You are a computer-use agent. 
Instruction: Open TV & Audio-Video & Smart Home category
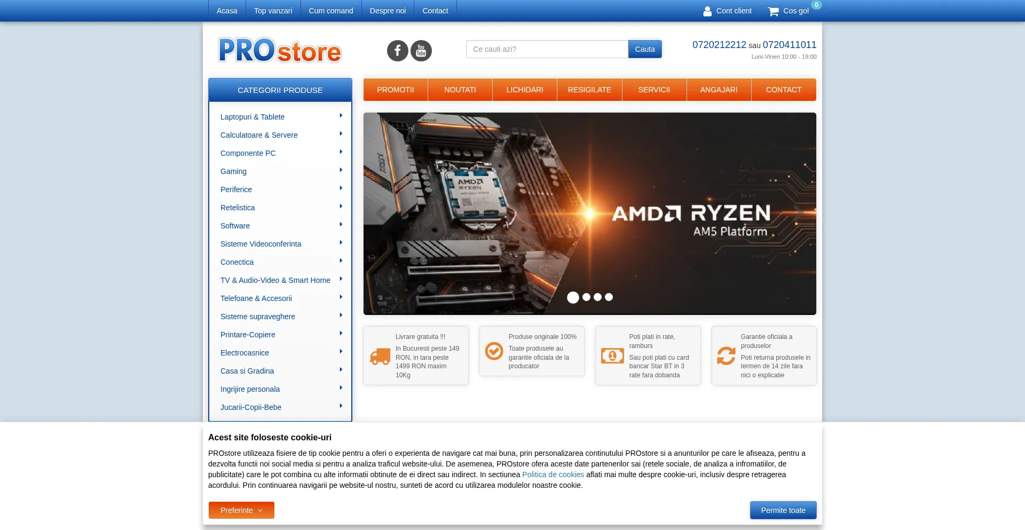[275, 280]
